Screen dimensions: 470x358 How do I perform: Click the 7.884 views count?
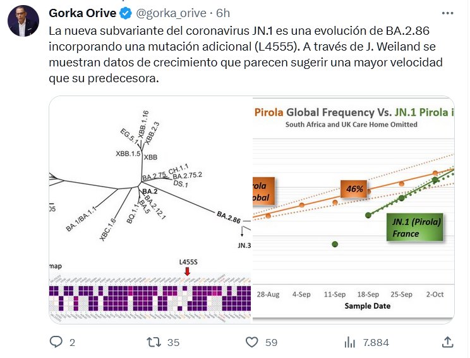pyautogui.click(x=376, y=343)
